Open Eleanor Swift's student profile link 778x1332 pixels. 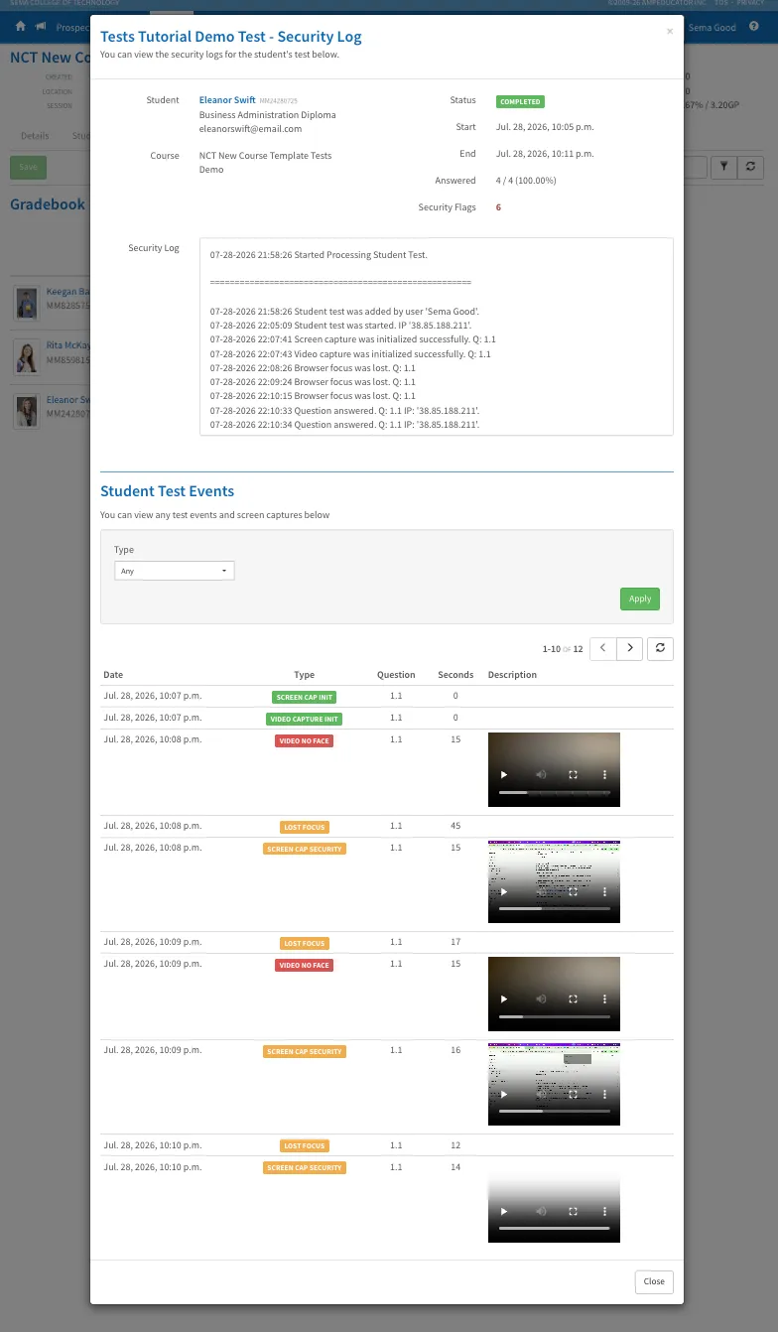pyautogui.click(x=227, y=100)
